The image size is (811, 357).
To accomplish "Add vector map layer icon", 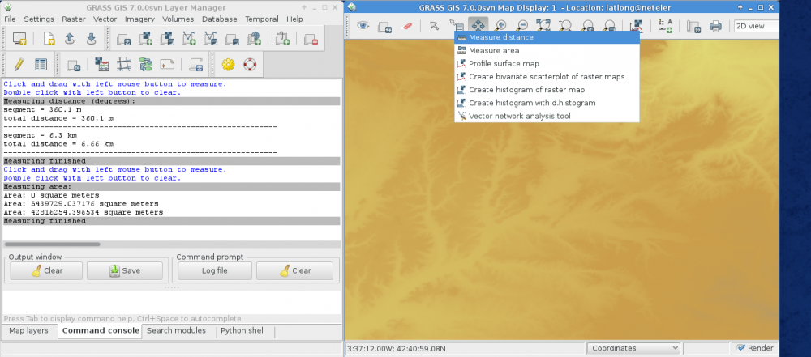I will (189, 38).
